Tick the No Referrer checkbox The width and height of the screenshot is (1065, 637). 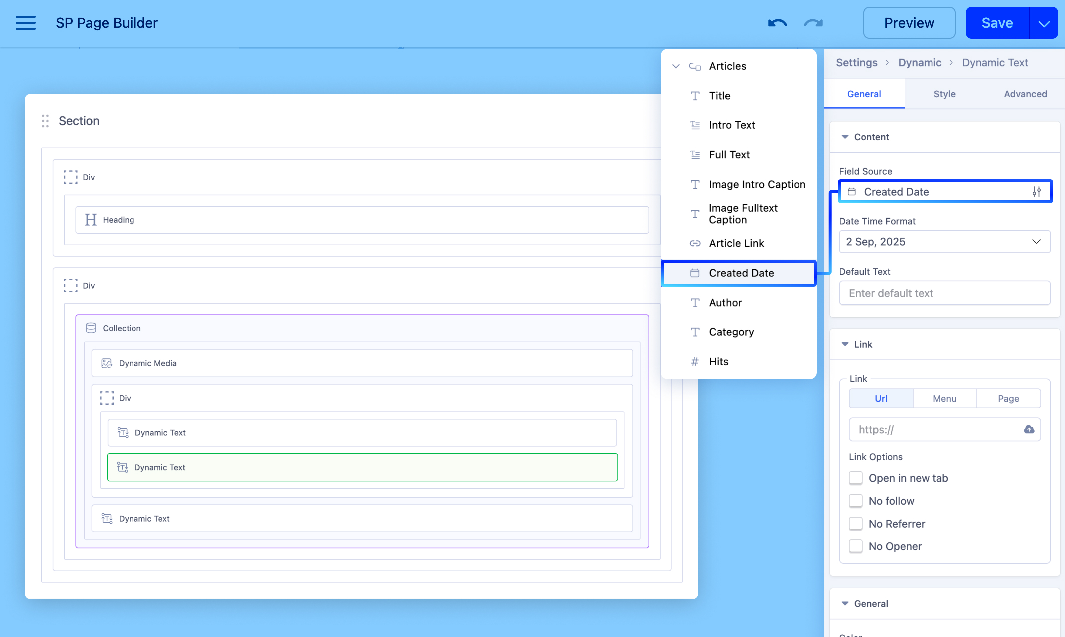click(x=856, y=524)
